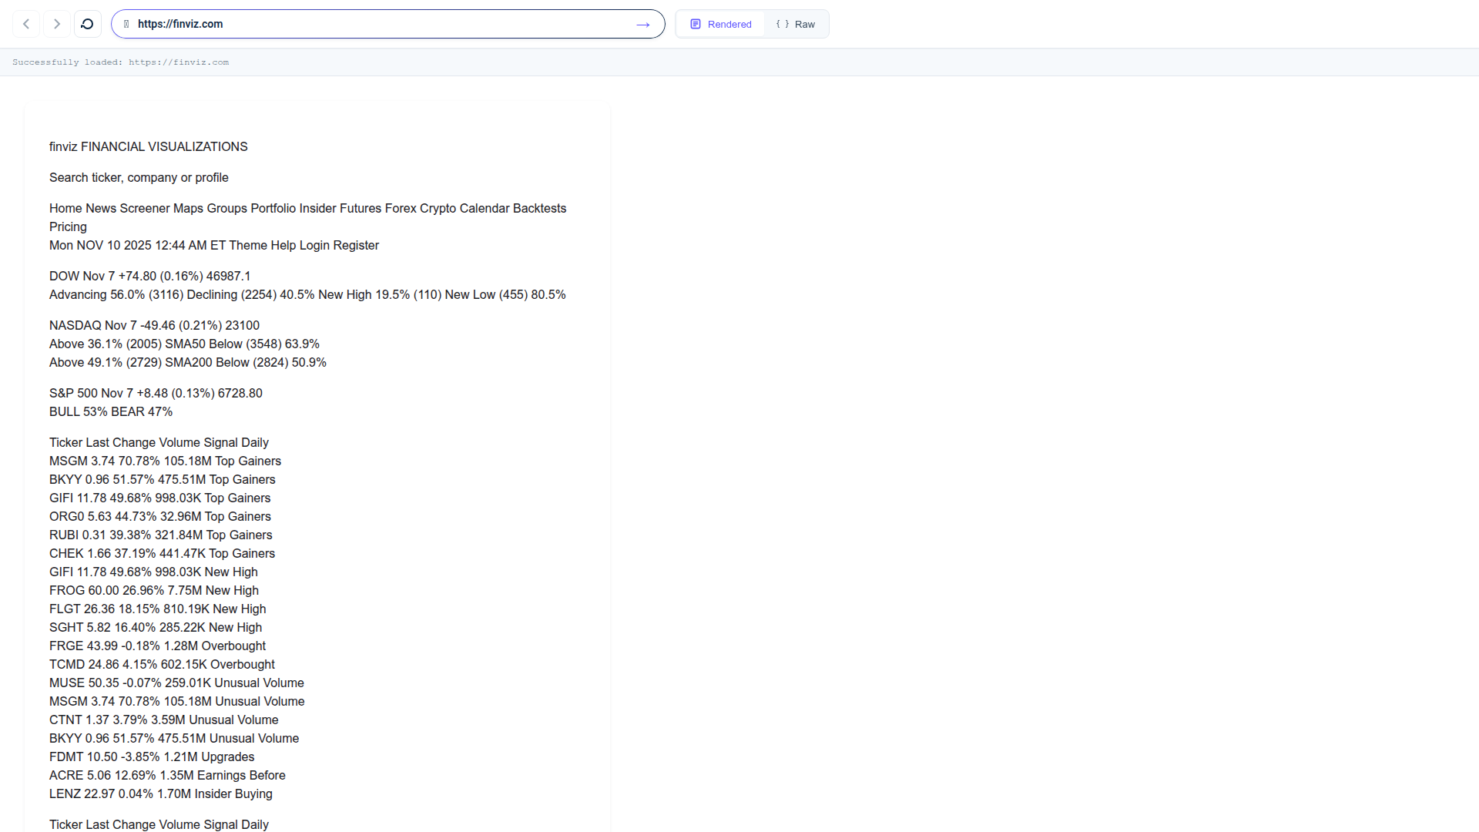
Task: Click the 'Pricing' navigation text
Action: point(68,226)
